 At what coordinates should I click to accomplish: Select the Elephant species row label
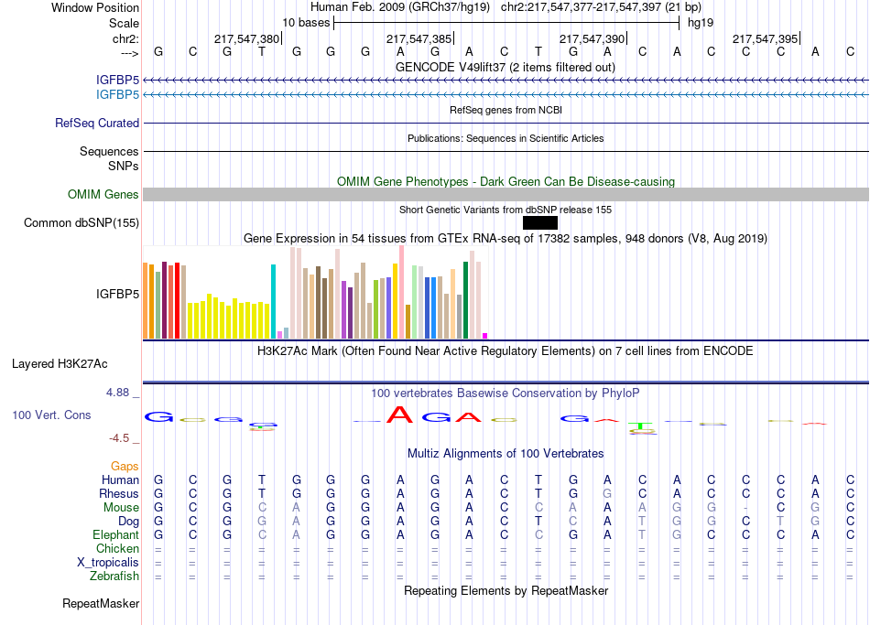pyautogui.click(x=115, y=534)
